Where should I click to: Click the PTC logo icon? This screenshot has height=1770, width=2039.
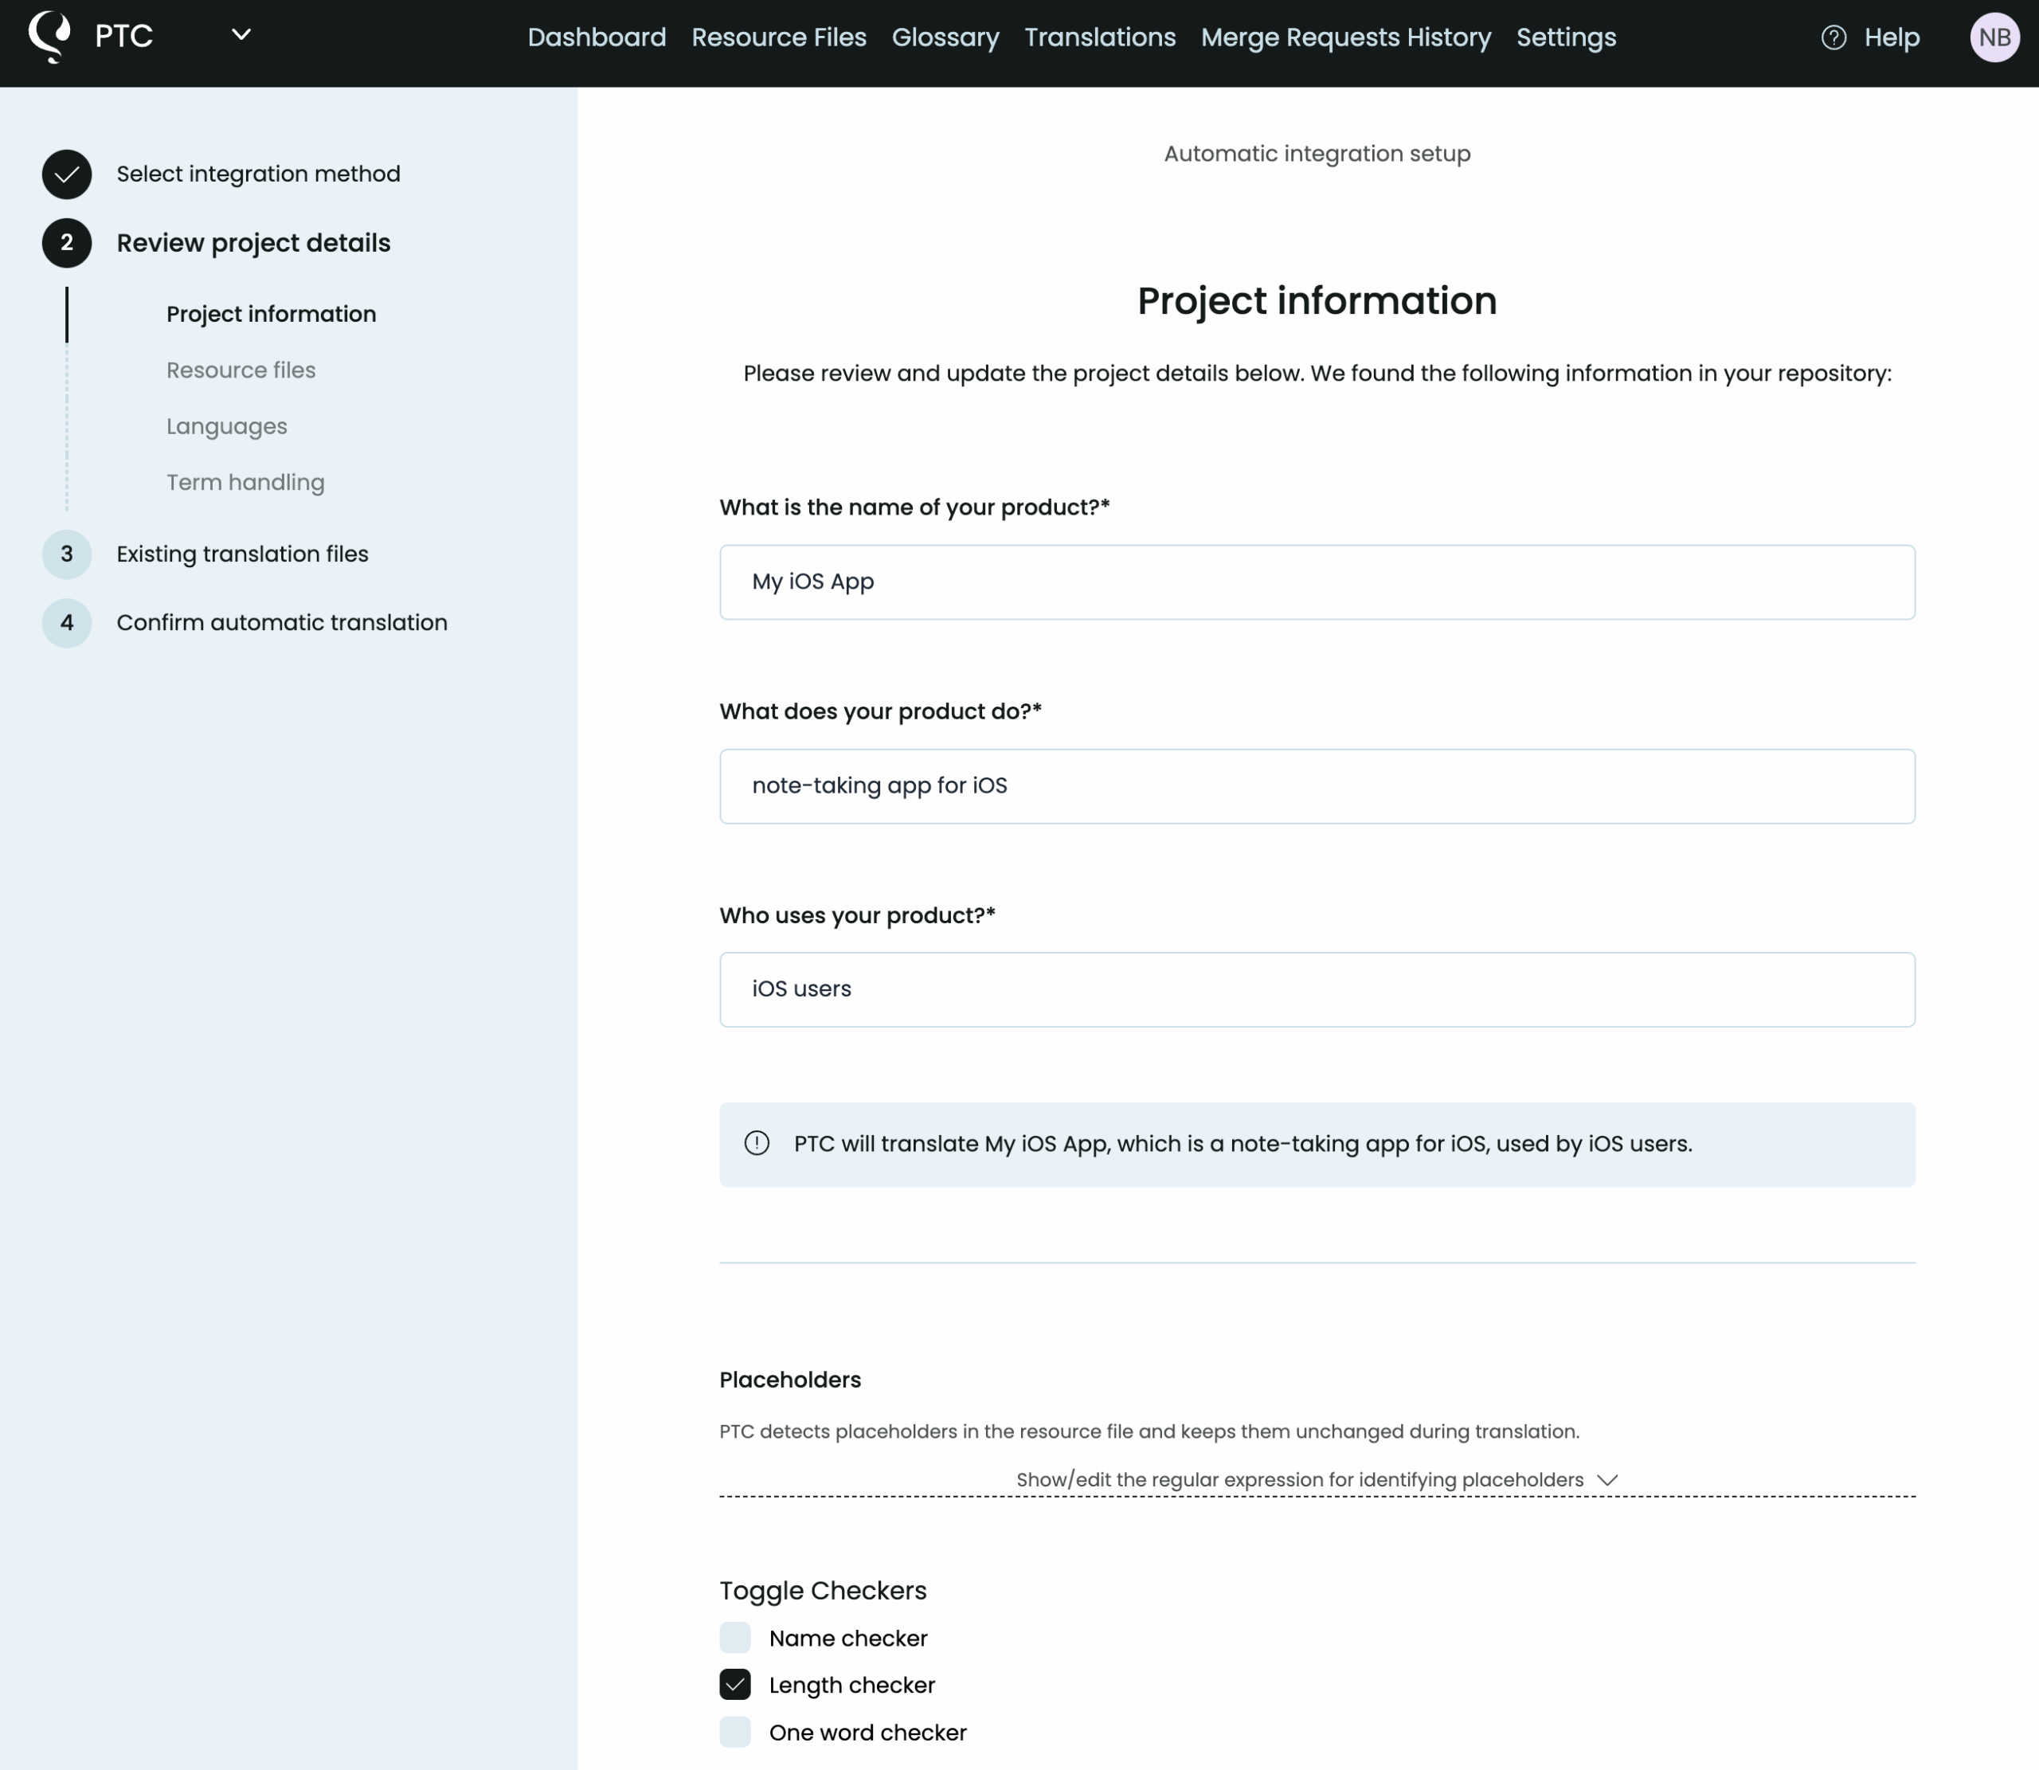tap(49, 37)
